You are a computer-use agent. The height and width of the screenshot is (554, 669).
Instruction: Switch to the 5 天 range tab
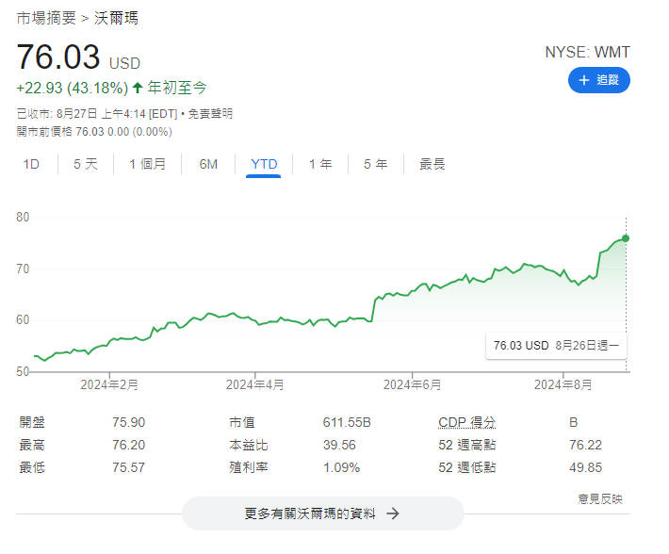(86, 164)
